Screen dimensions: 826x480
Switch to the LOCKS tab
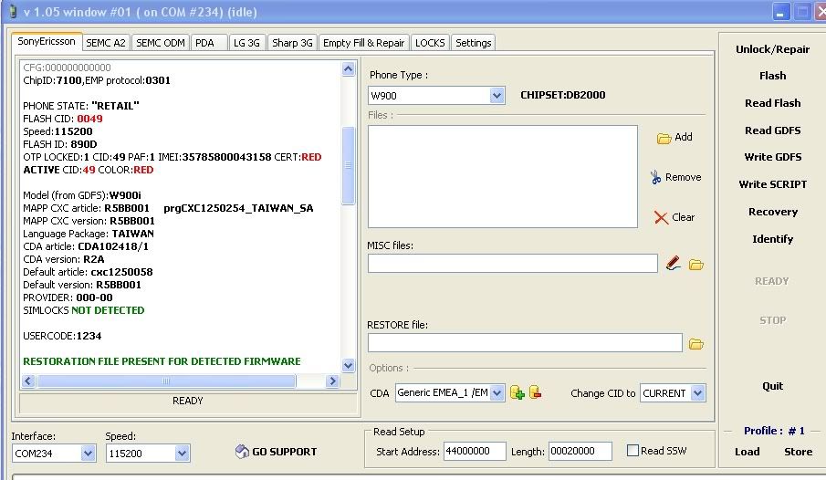click(430, 43)
